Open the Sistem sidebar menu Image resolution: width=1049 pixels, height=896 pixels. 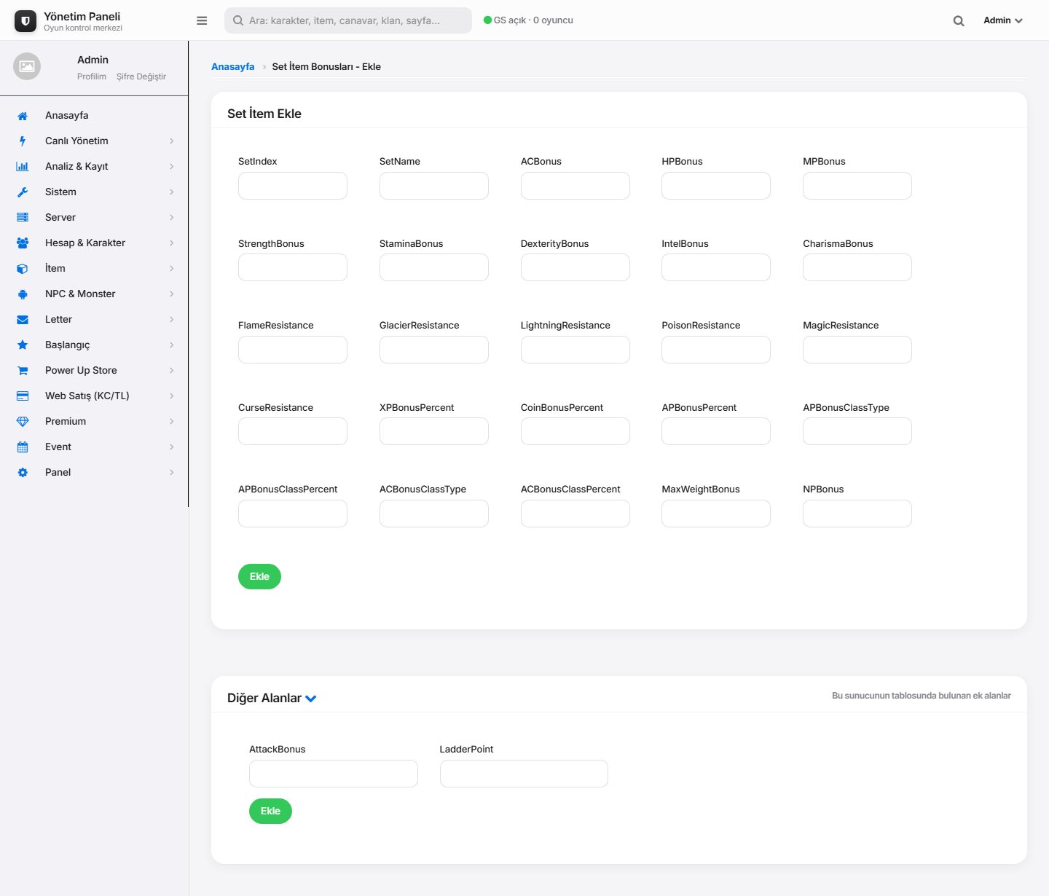(94, 192)
